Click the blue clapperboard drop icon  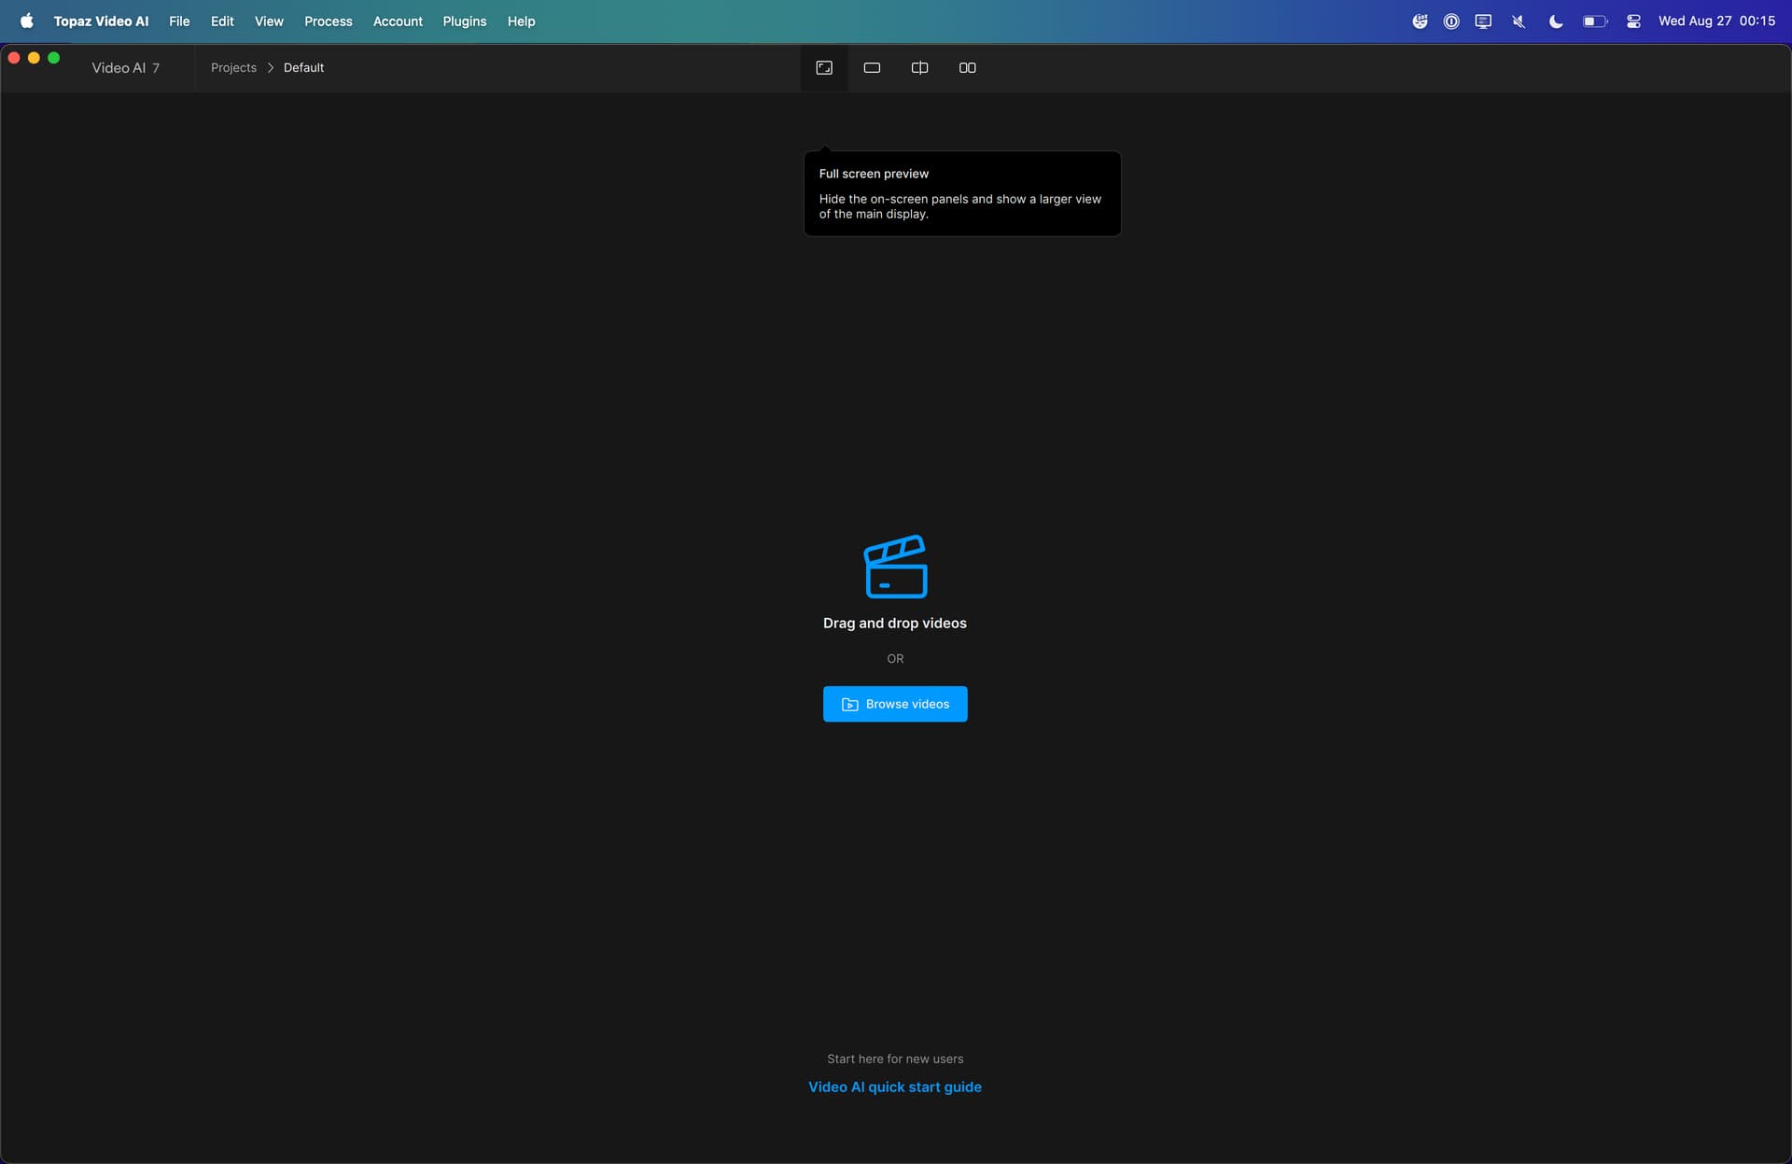click(x=895, y=567)
